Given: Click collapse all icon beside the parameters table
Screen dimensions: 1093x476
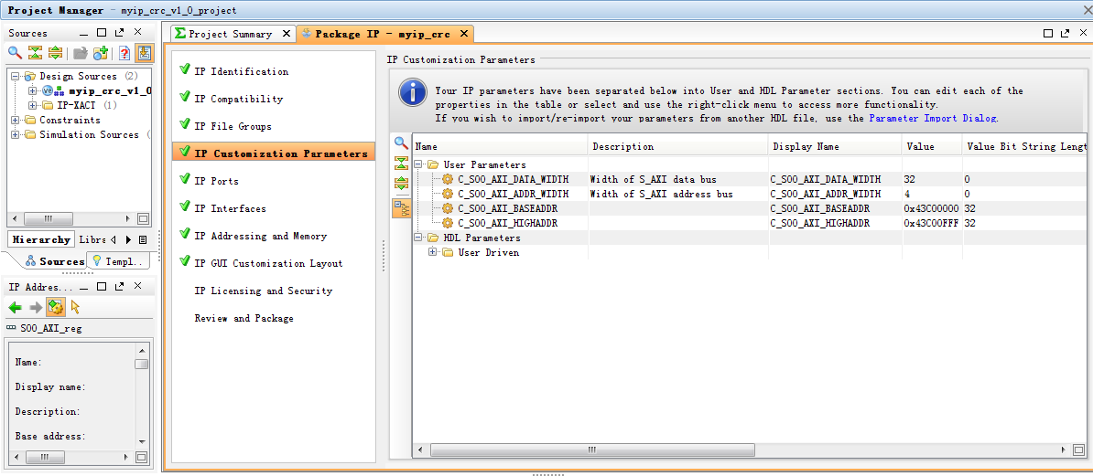Looking at the screenshot, I should coord(401,163).
